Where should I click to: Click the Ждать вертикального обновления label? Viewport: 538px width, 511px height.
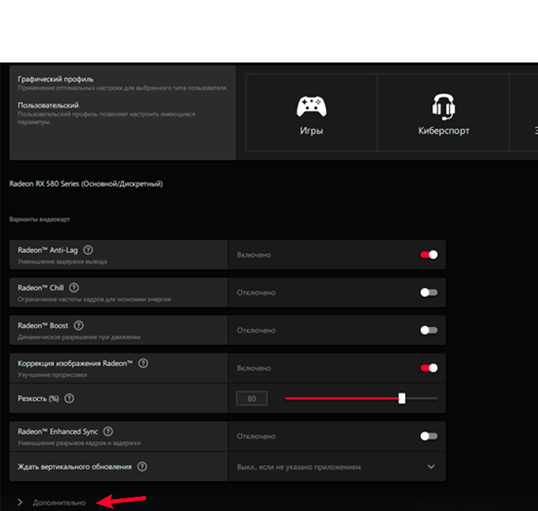pyautogui.click(x=74, y=467)
